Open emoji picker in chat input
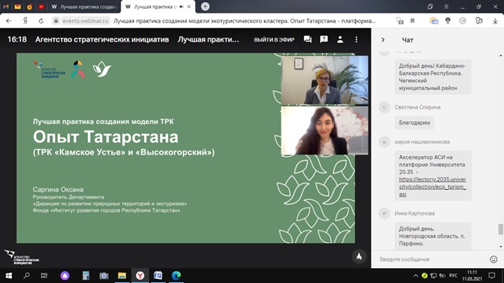The width and height of the screenshot is (504, 283). pos(493,259)
